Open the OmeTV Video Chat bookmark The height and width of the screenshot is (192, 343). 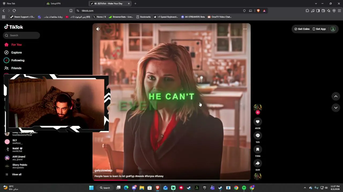[219, 17]
